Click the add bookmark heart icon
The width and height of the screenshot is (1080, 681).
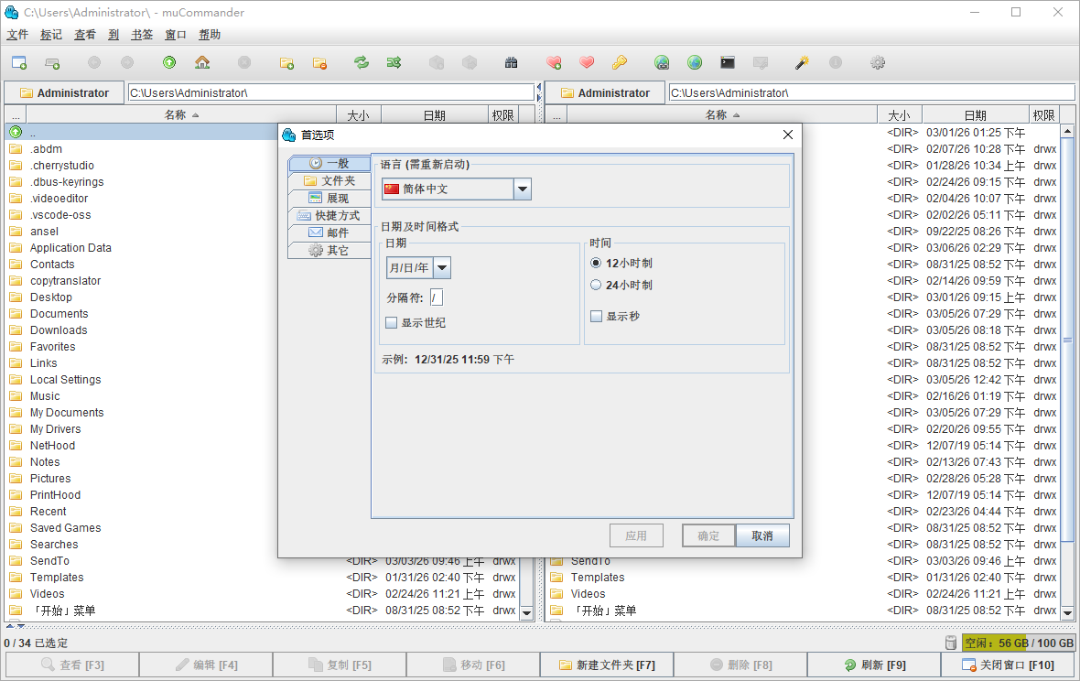coord(555,62)
